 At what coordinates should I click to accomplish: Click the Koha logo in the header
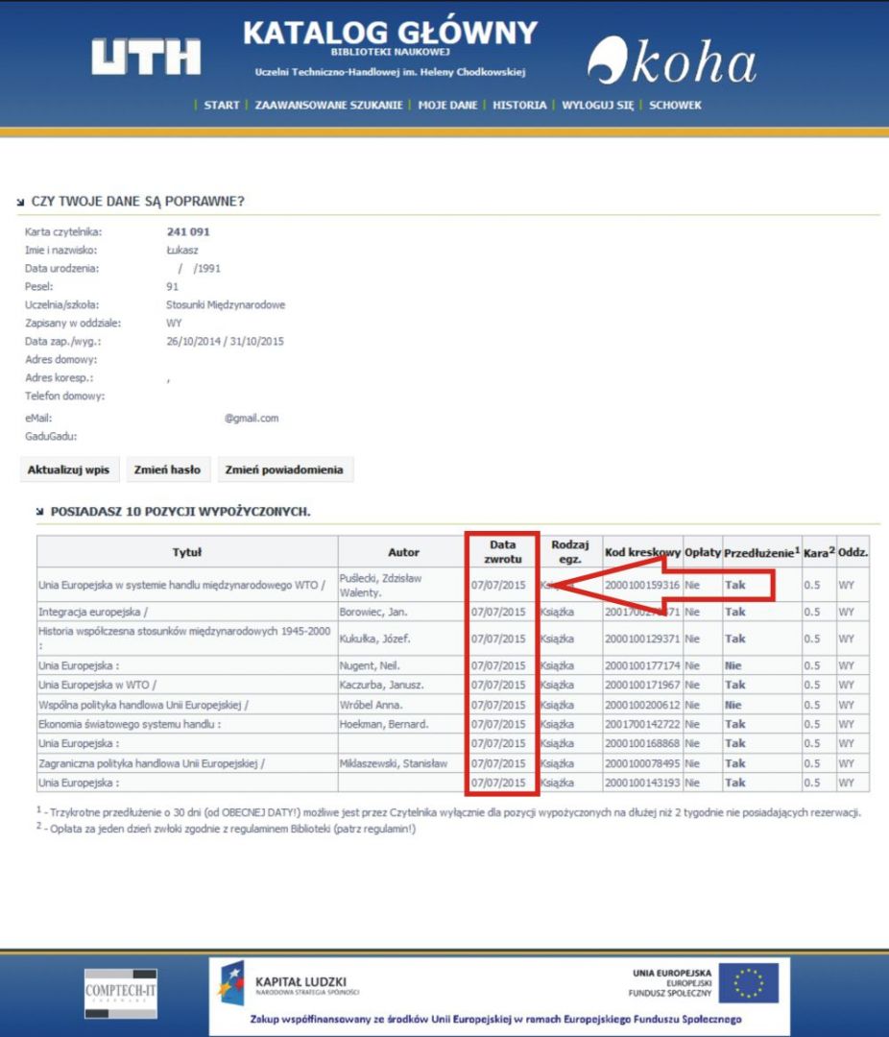(671, 60)
